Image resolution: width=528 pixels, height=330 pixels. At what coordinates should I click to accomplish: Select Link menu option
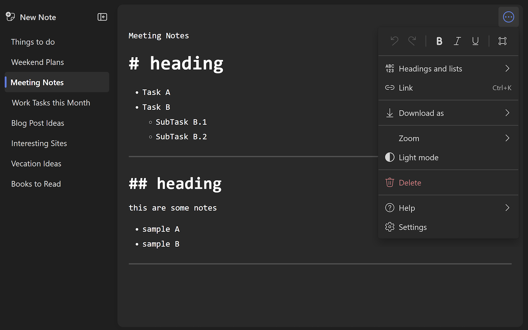(406, 88)
